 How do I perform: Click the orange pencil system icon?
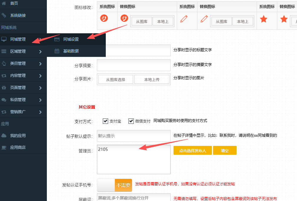point(184,19)
